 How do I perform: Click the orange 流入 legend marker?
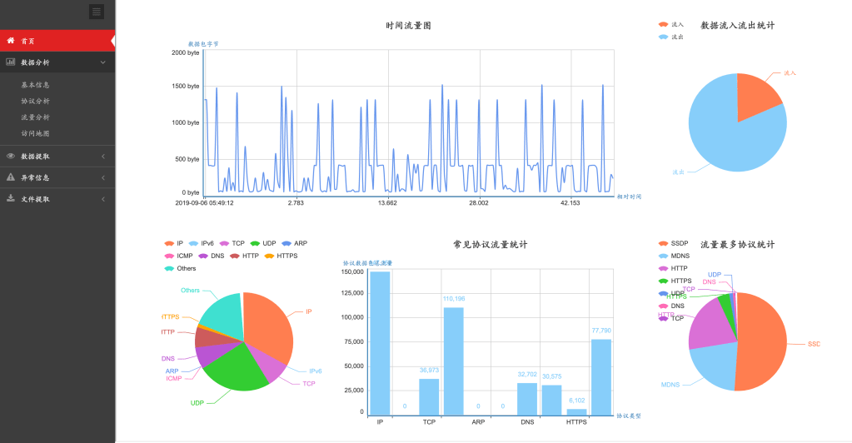click(x=663, y=25)
